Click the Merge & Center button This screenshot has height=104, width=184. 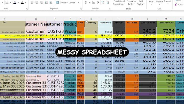pyautogui.click(x=65, y=2)
